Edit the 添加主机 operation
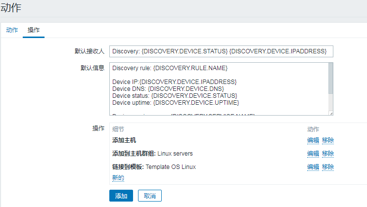367x207 pixels. click(313, 140)
